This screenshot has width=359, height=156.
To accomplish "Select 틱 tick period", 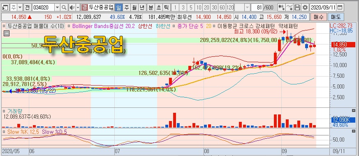I will click(166, 7).
